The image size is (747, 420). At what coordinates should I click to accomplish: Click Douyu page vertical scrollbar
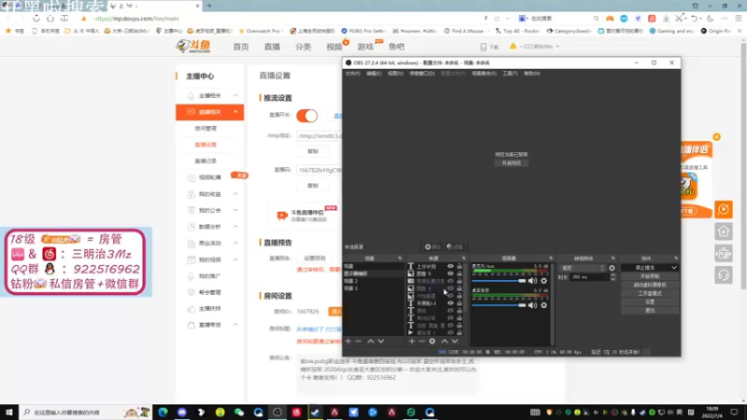tap(743, 167)
